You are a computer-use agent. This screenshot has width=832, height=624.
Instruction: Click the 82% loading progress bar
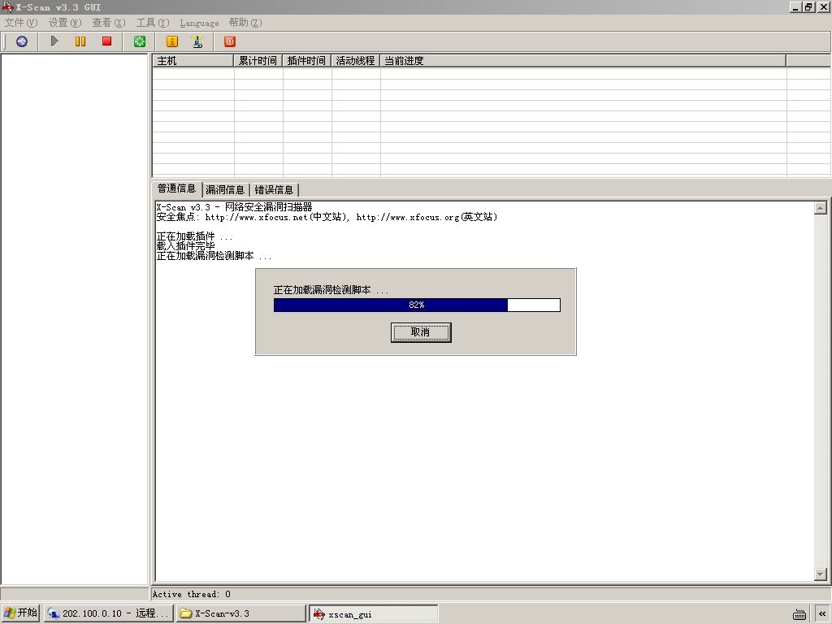(417, 305)
